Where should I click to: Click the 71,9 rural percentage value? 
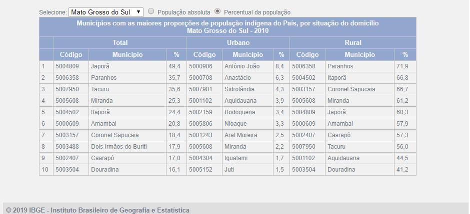(x=402, y=66)
